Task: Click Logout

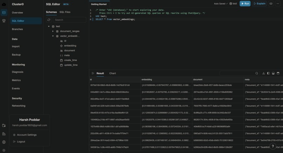Action: [21, 142]
